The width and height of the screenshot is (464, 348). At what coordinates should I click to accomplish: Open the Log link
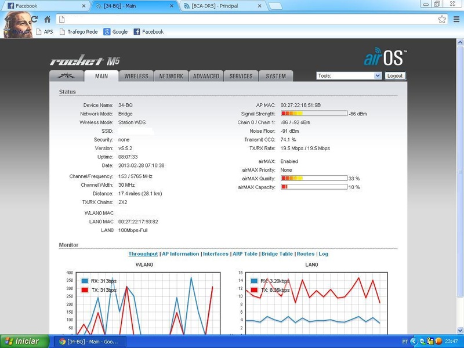[x=324, y=254]
